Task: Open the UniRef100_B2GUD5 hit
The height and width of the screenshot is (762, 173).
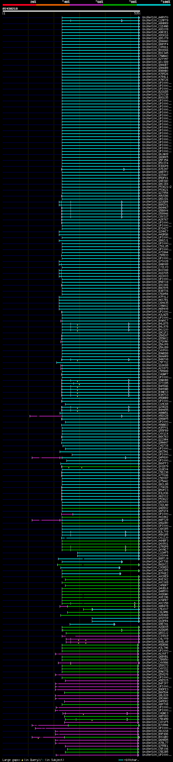Action: [x=155, y=92]
